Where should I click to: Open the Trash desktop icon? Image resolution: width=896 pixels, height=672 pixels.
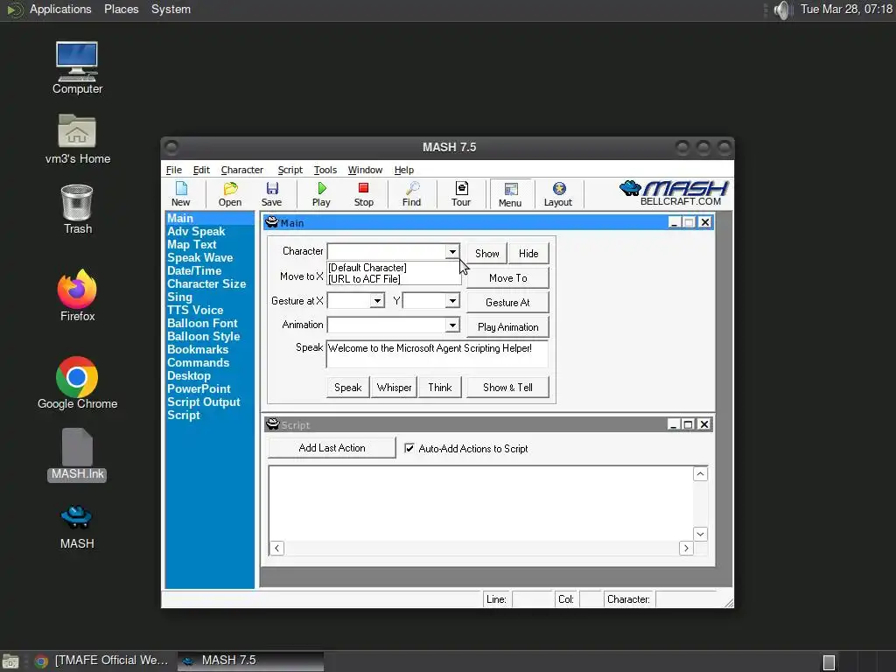[77, 209]
